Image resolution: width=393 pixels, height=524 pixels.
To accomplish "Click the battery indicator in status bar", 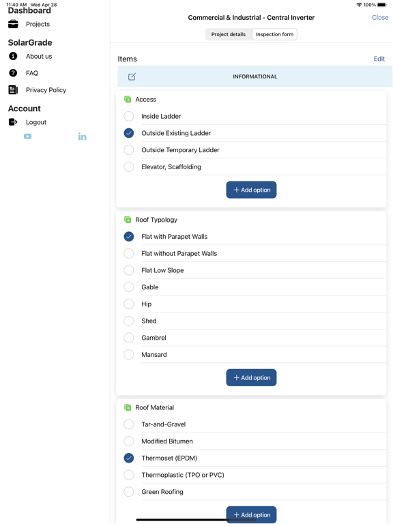I will click(x=381, y=5).
